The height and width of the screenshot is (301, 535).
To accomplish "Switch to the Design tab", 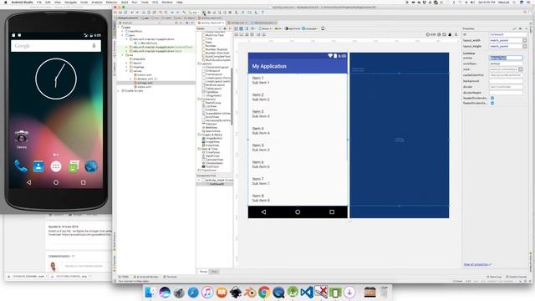I will coord(203,272).
